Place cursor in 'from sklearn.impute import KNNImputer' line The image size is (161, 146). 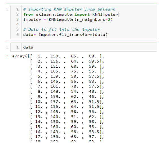pos(71,14)
